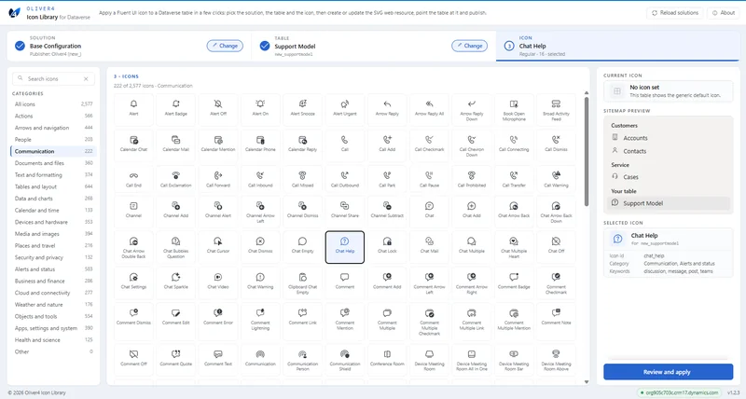Select Accounts in sitemap preview
Viewport: 746px width, 399px height.
click(668, 138)
